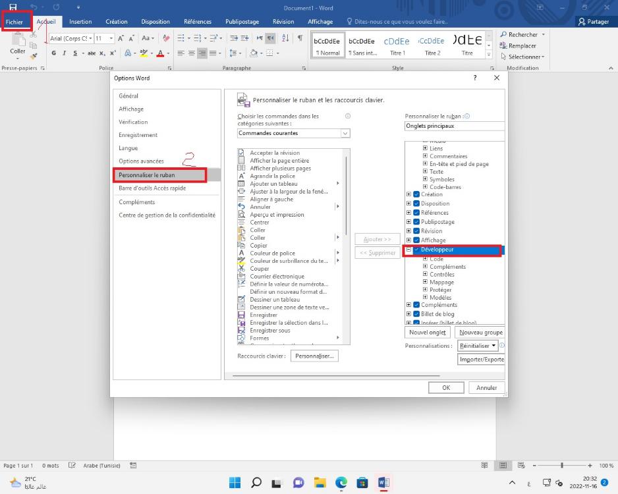Click the increase font size icon
This screenshot has width=618, height=494.
121,38
